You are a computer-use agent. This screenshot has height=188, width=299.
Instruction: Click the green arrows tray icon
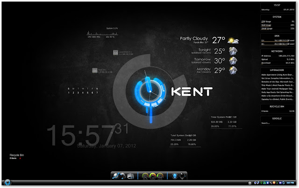point(261,183)
